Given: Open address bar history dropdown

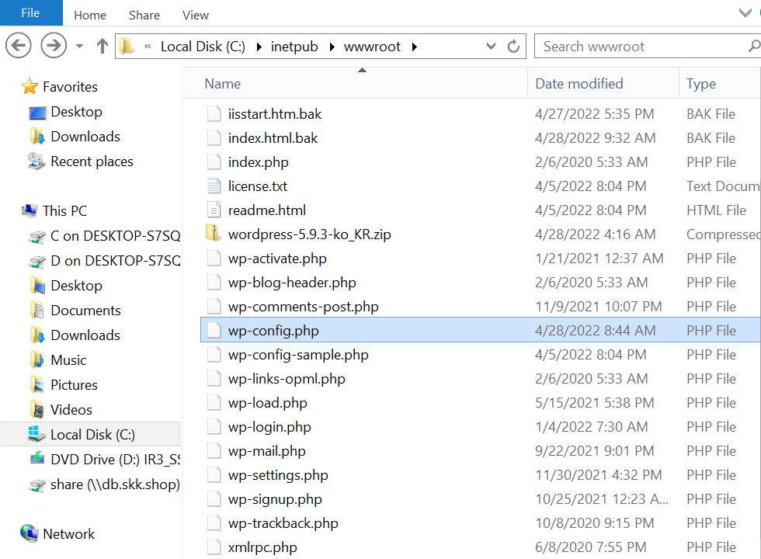Looking at the screenshot, I should [491, 46].
